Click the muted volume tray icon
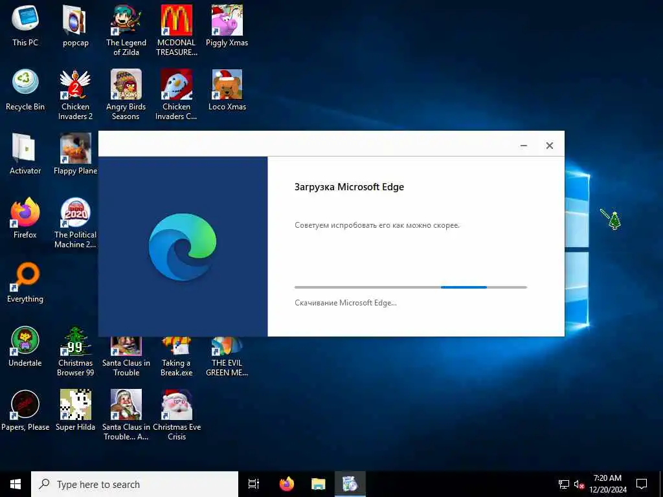The width and height of the screenshot is (663, 497). (579, 484)
